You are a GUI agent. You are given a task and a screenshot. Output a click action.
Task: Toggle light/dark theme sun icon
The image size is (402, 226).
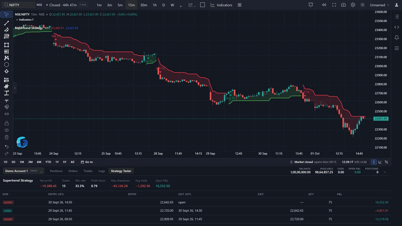coord(362,5)
